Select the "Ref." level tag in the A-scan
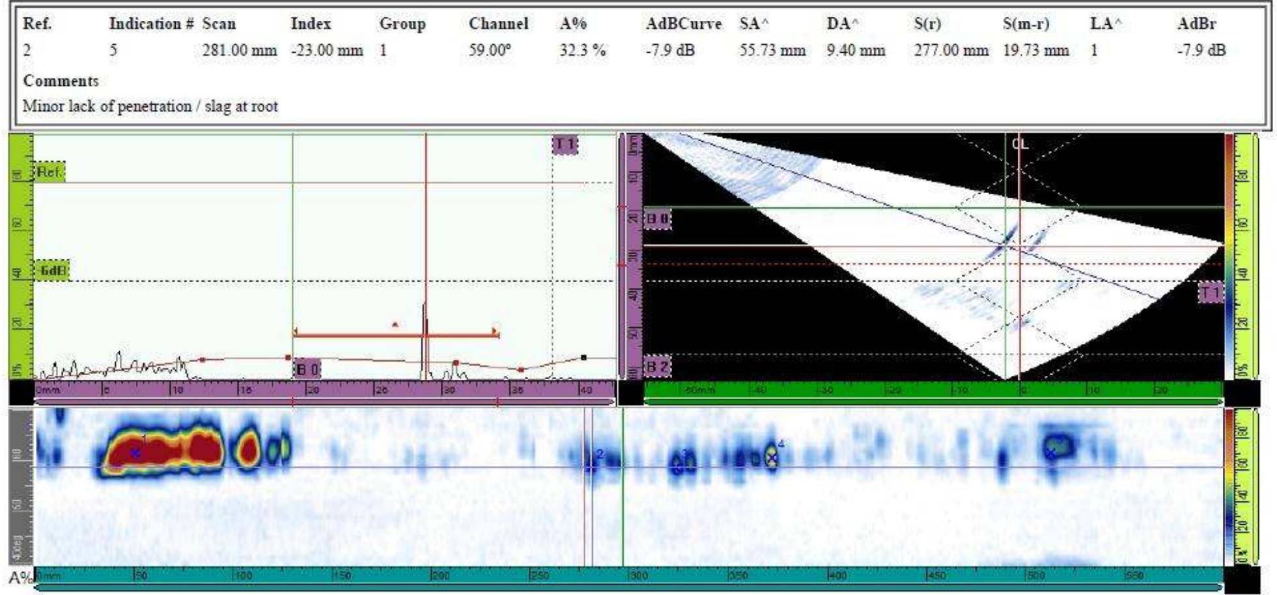The image size is (1277, 595). [x=49, y=172]
